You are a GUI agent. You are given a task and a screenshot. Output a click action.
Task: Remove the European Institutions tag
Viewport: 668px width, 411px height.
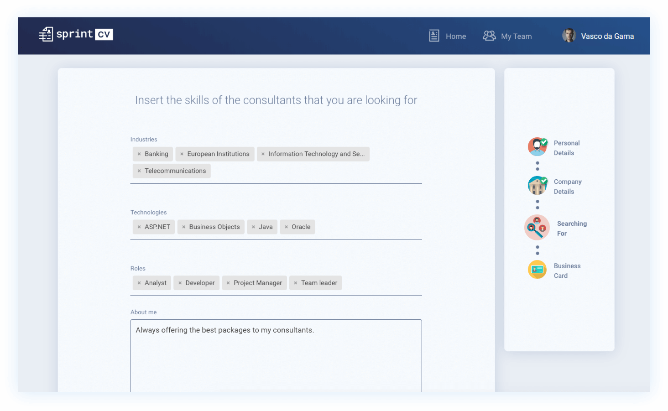point(181,154)
